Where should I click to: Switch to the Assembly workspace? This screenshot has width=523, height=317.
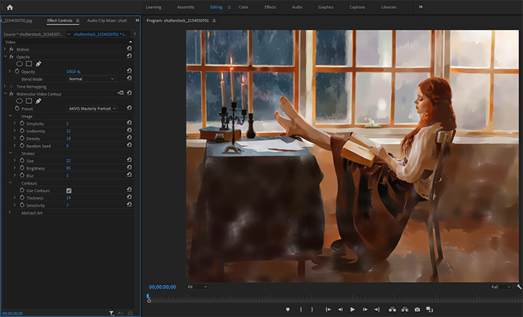(x=186, y=7)
